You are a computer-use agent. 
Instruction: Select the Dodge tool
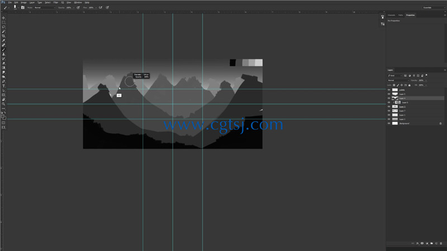(x=3, y=77)
